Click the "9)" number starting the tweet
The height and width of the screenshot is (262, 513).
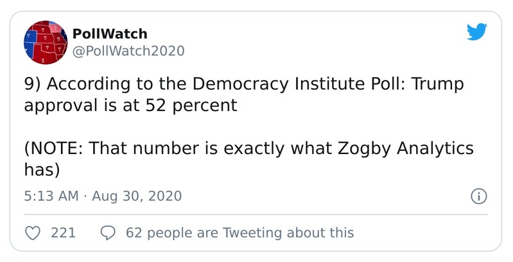click(32, 85)
